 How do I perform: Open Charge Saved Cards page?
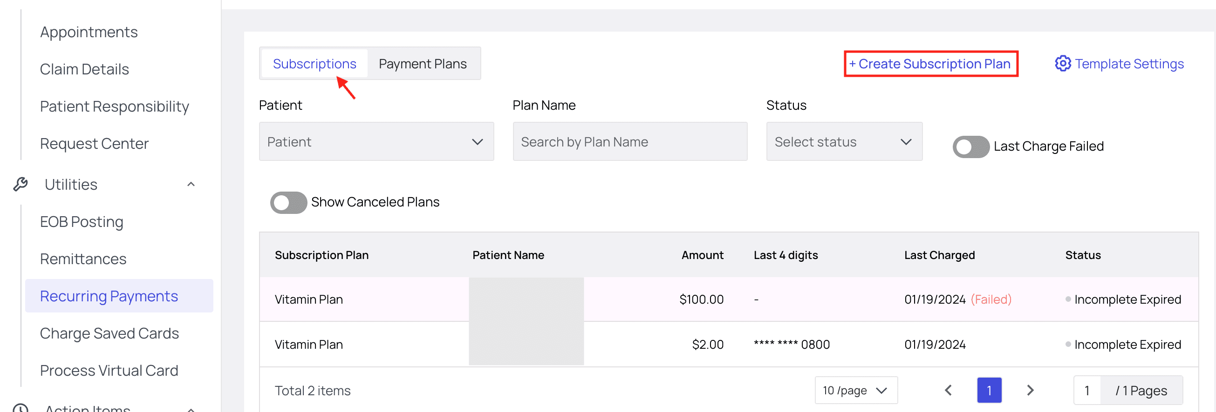coord(109,333)
